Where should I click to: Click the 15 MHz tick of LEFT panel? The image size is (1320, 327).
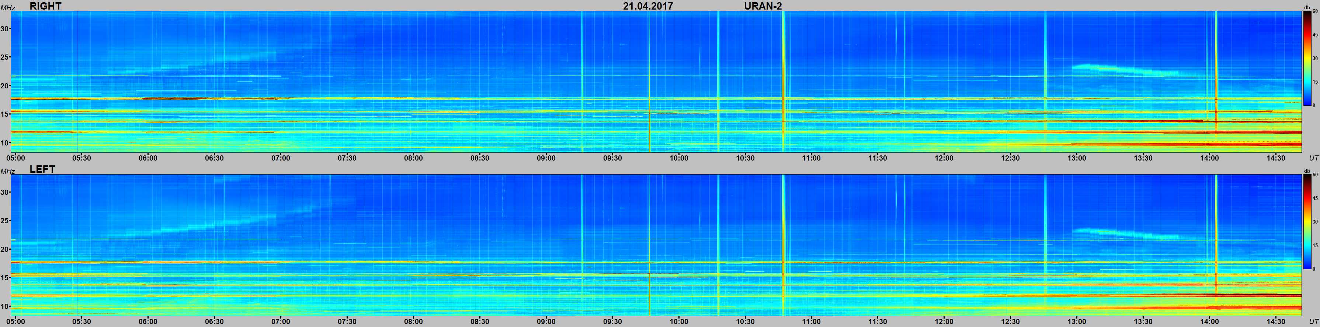click(5, 278)
